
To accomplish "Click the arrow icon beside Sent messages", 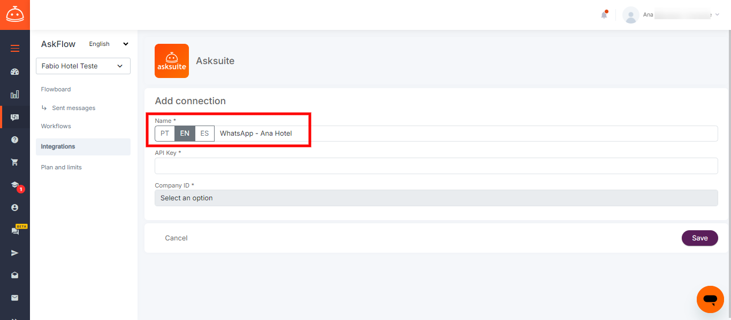I will pyautogui.click(x=44, y=108).
